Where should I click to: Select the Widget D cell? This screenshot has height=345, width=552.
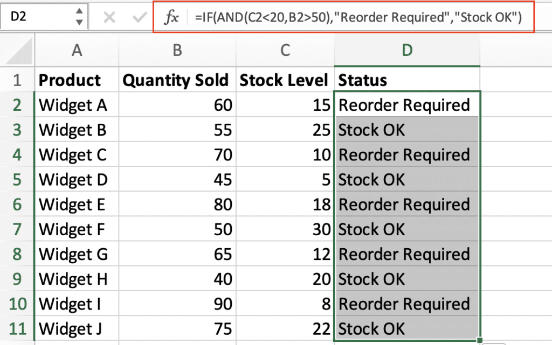point(77,179)
